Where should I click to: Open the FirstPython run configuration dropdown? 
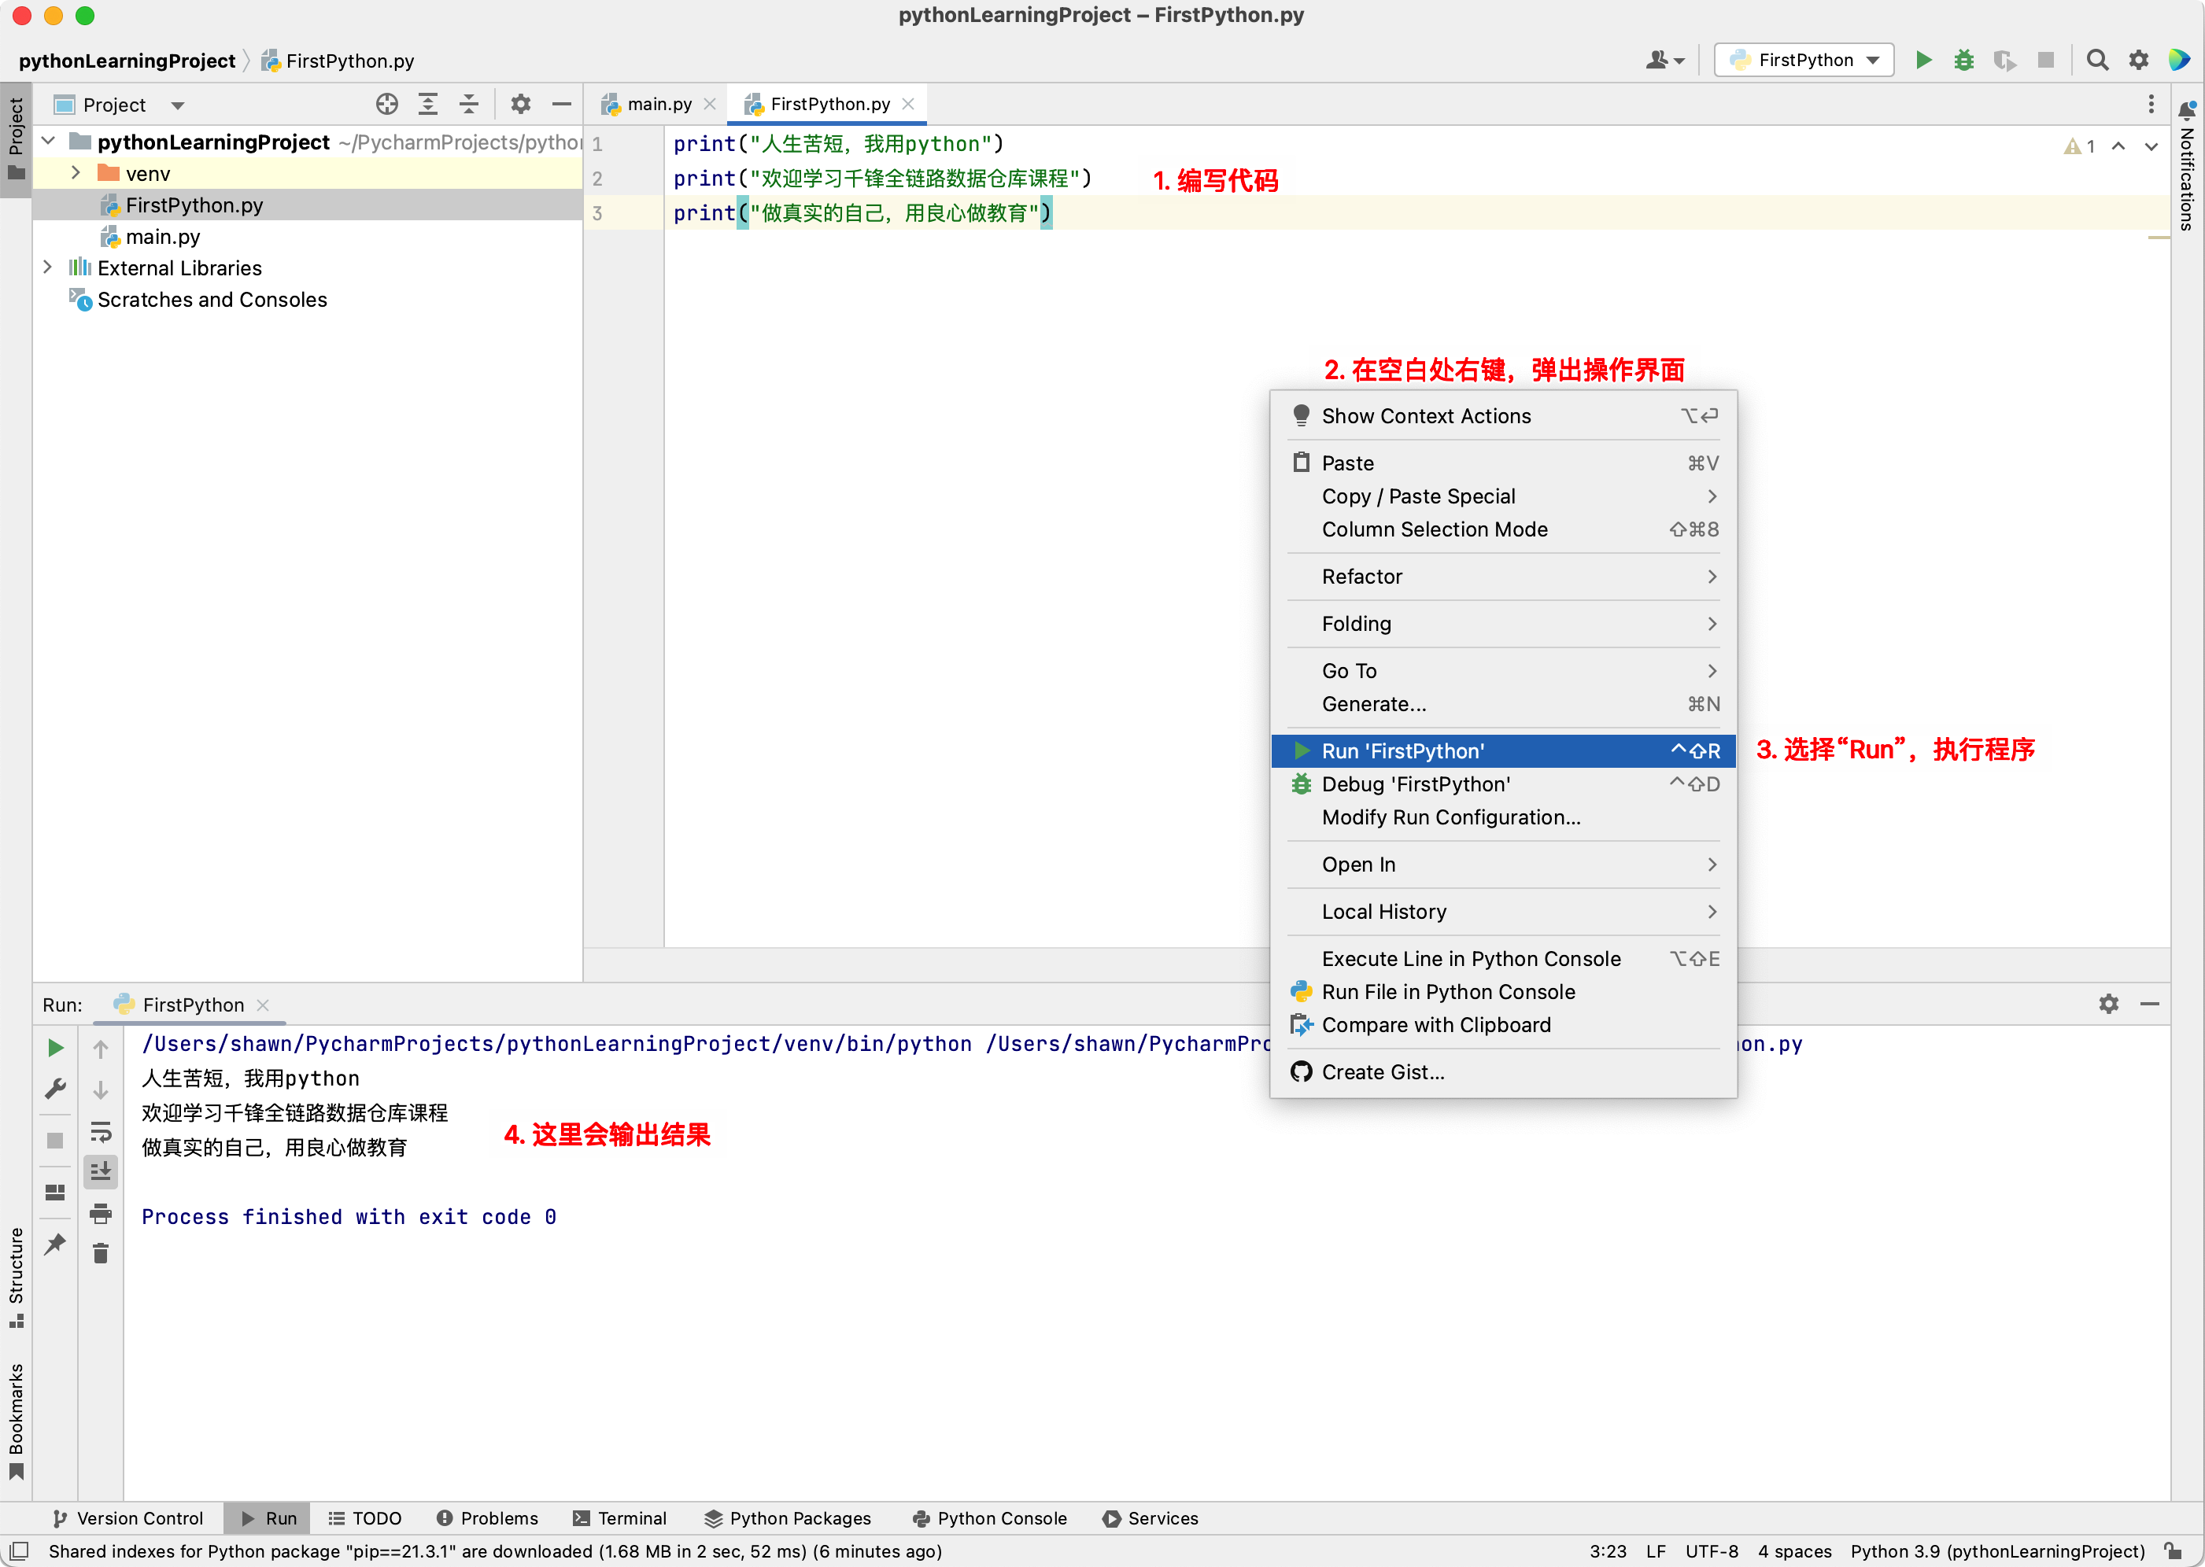point(1804,60)
